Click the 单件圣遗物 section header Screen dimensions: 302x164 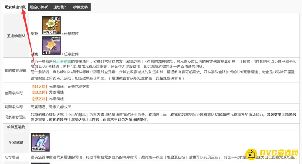pos(16,127)
